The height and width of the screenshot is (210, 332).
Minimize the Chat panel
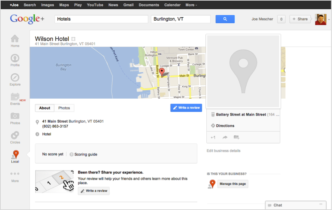click(x=321, y=204)
